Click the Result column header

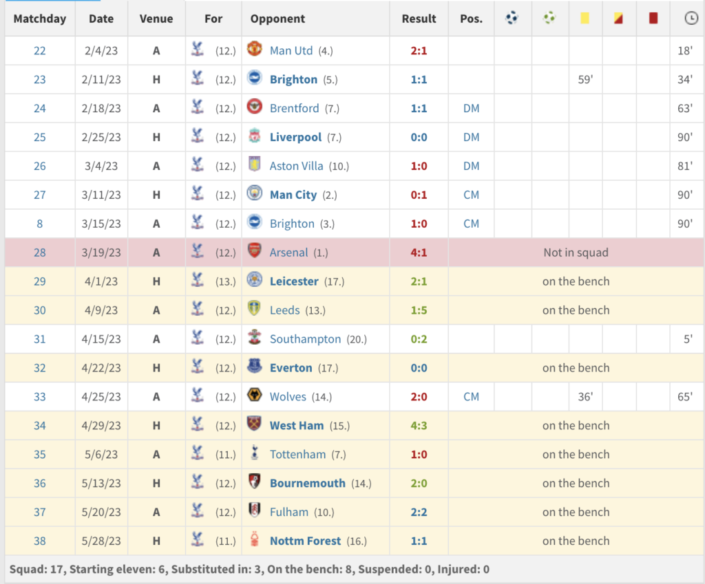pyautogui.click(x=419, y=19)
